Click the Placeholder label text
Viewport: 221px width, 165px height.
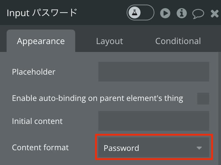(34, 72)
